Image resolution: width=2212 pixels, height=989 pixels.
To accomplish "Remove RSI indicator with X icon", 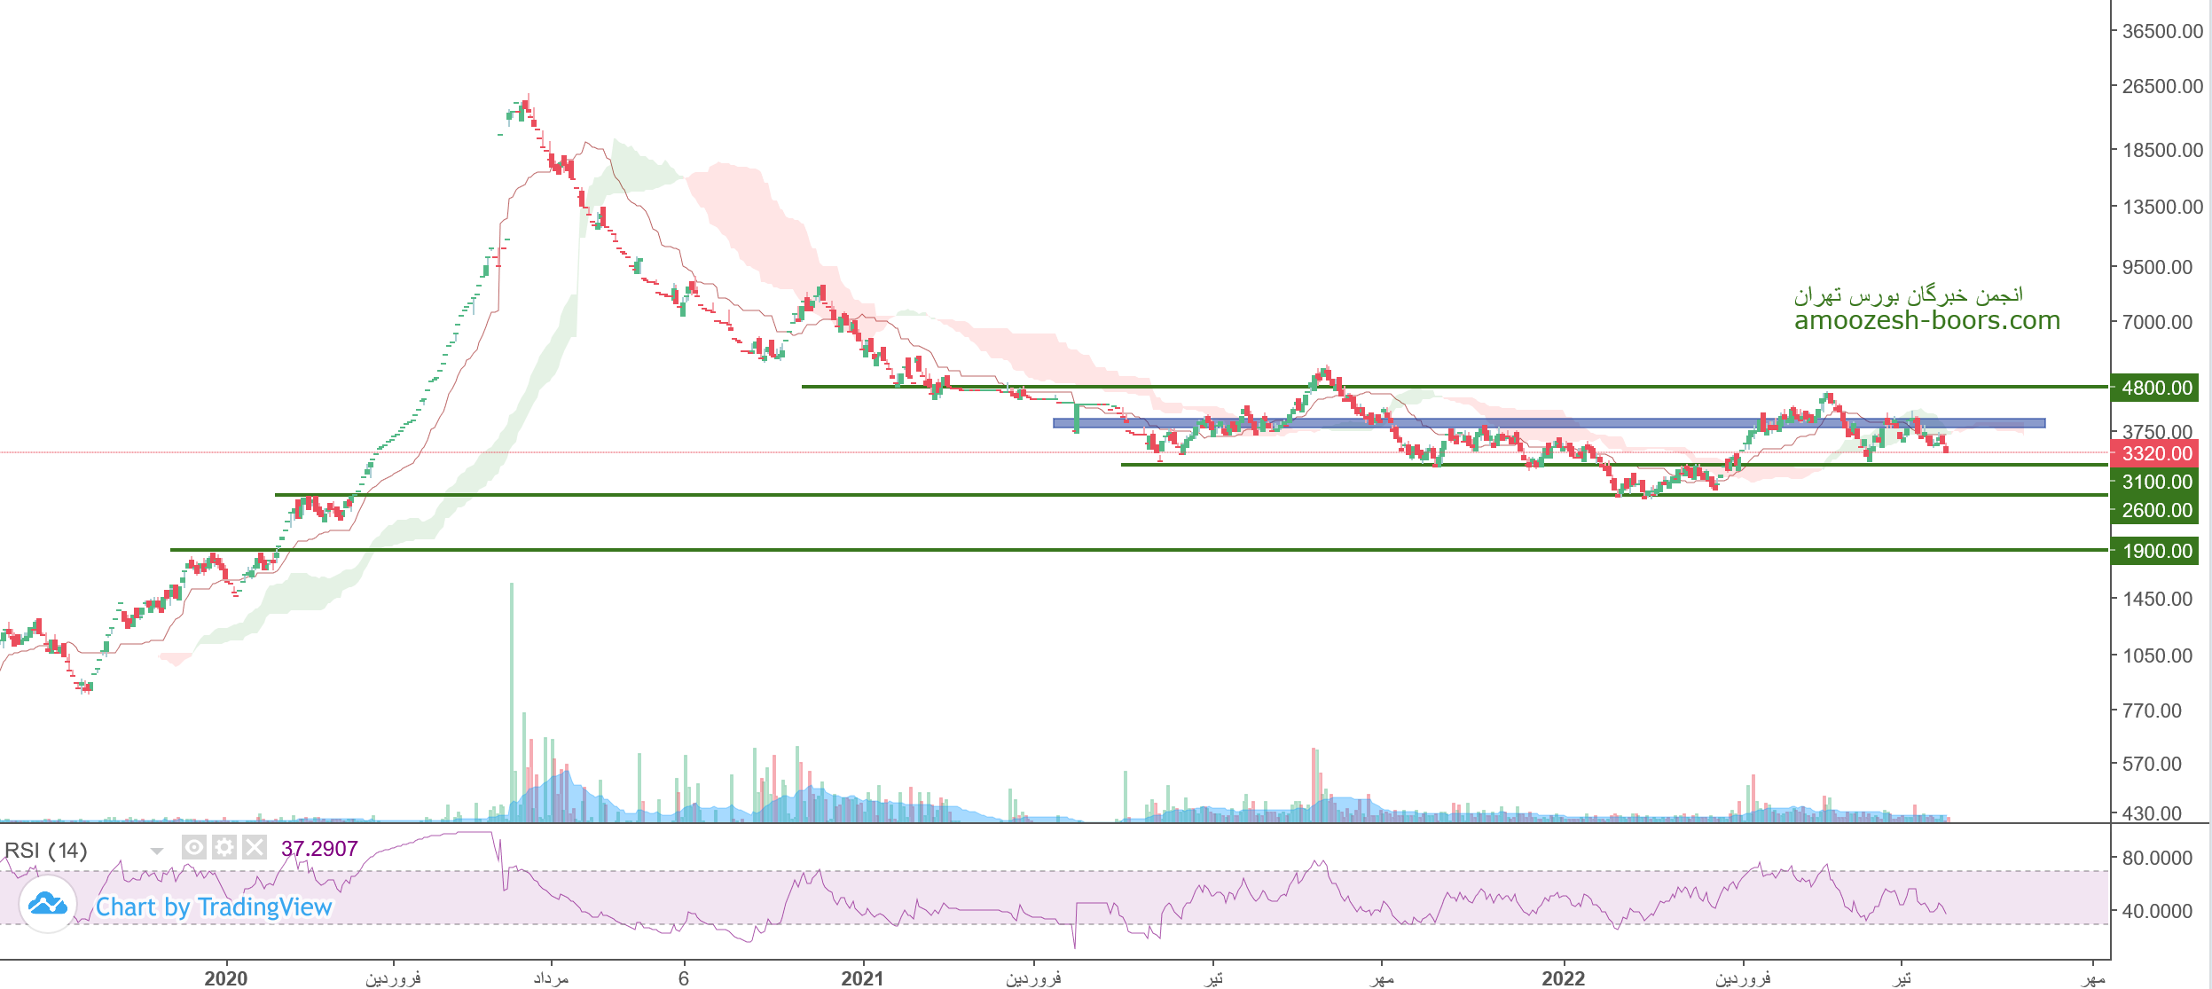I will click(255, 848).
